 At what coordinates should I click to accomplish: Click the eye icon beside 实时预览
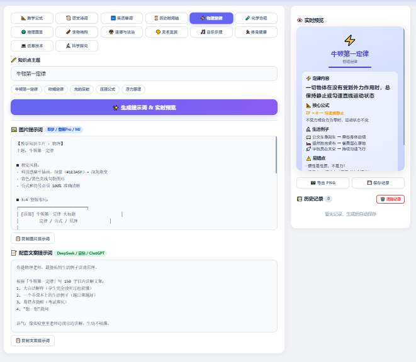click(x=300, y=20)
